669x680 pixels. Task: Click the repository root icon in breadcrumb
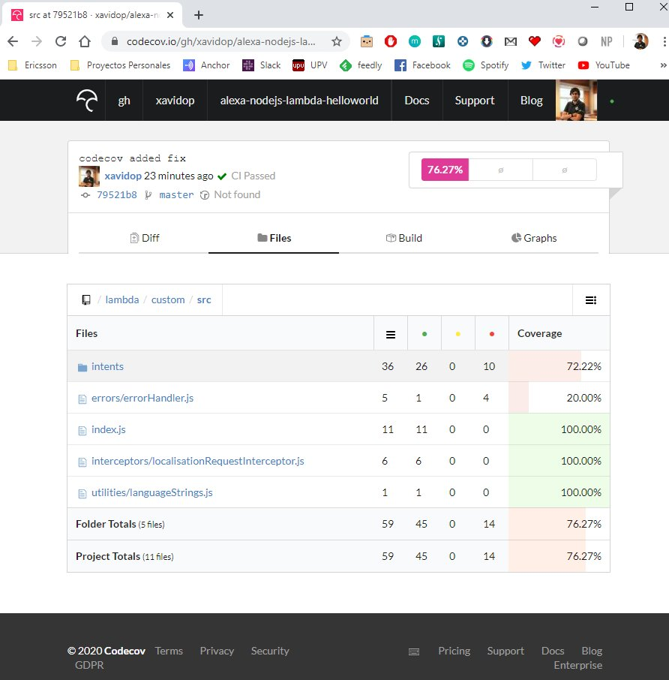[x=86, y=299]
